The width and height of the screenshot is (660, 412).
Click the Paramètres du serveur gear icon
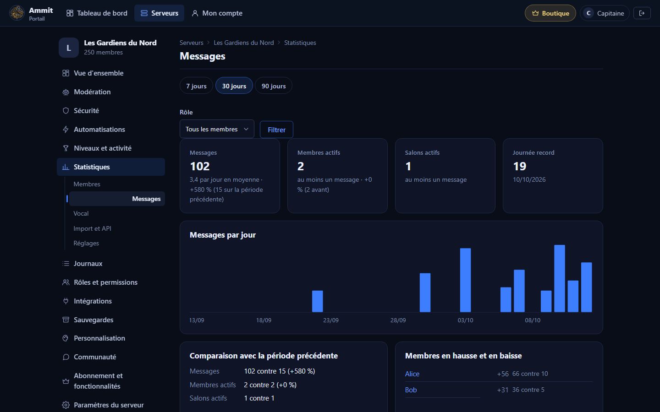coord(66,405)
